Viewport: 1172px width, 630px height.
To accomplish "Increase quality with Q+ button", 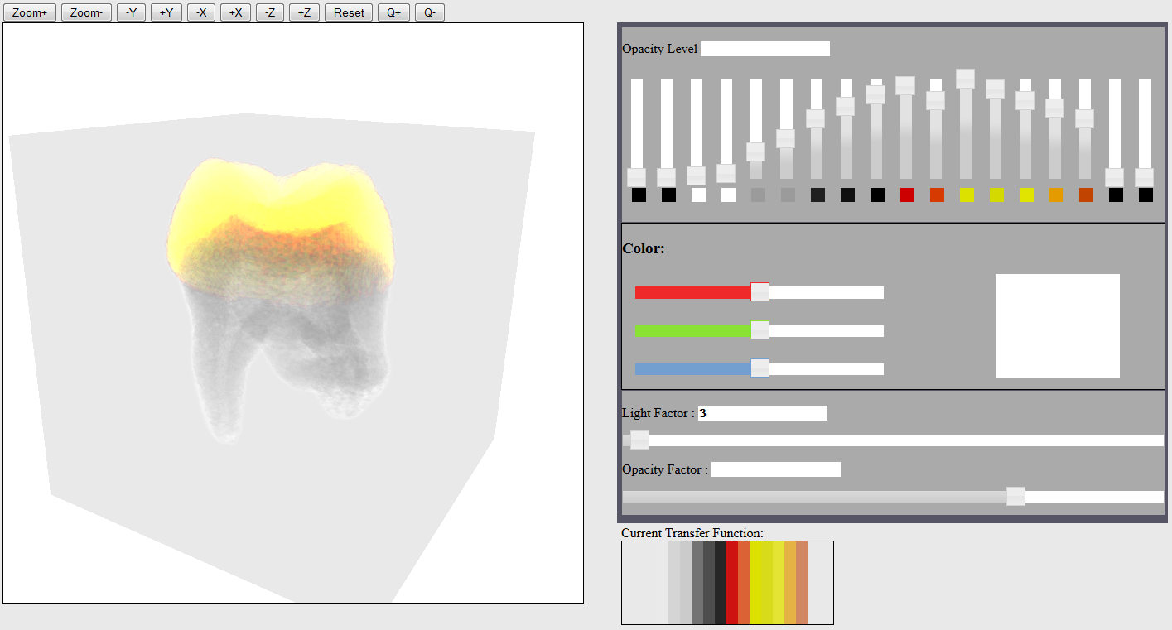I will click(393, 12).
